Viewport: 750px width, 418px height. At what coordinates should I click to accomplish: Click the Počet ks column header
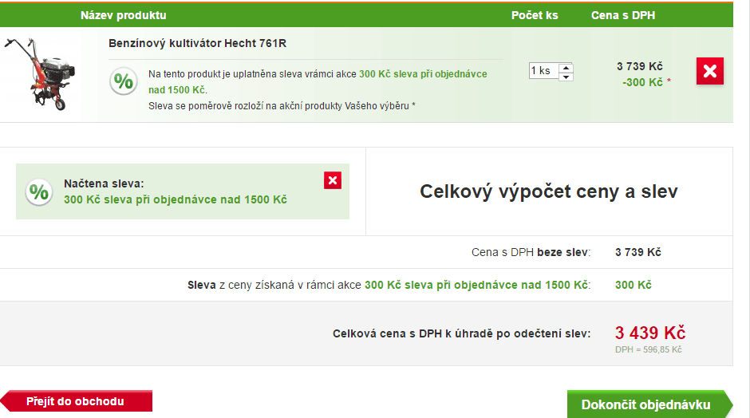click(535, 15)
